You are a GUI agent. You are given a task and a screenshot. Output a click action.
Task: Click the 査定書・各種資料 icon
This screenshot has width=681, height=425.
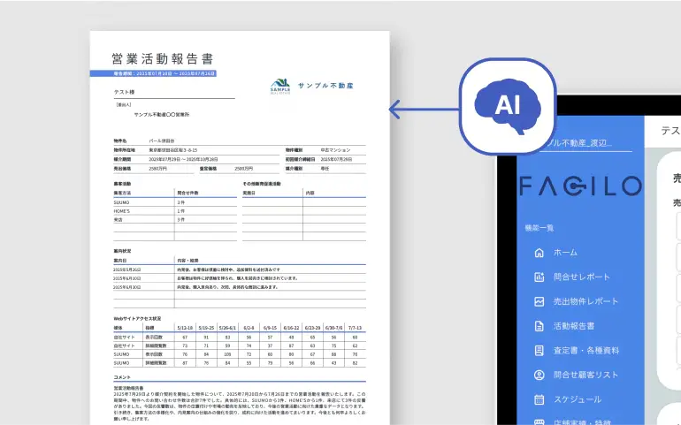538,351
